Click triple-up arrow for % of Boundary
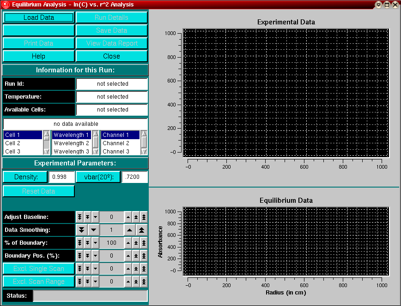Screen dimensions: 401x306 [x=144, y=243]
